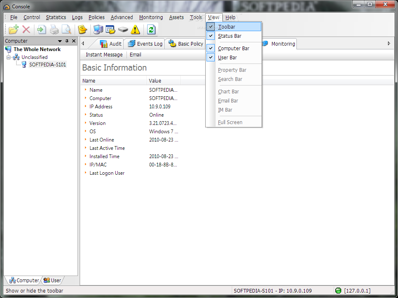Click the printer icon in toolbar
398x298 pixels.
(54, 29)
